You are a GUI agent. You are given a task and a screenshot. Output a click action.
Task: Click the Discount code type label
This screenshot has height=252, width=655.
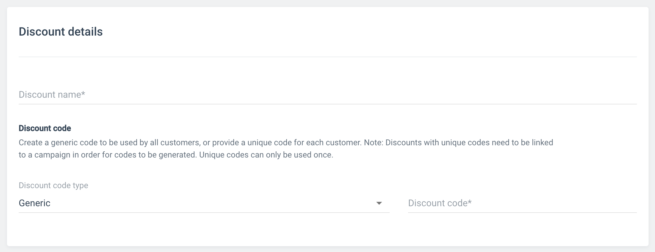[x=53, y=185]
